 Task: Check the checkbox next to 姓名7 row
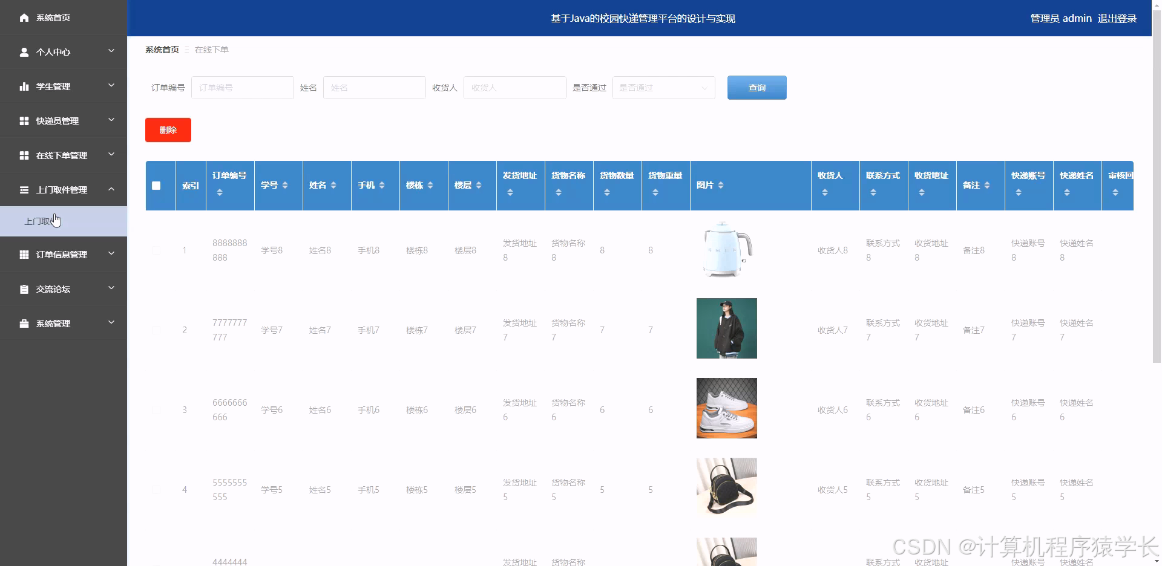point(157,330)
